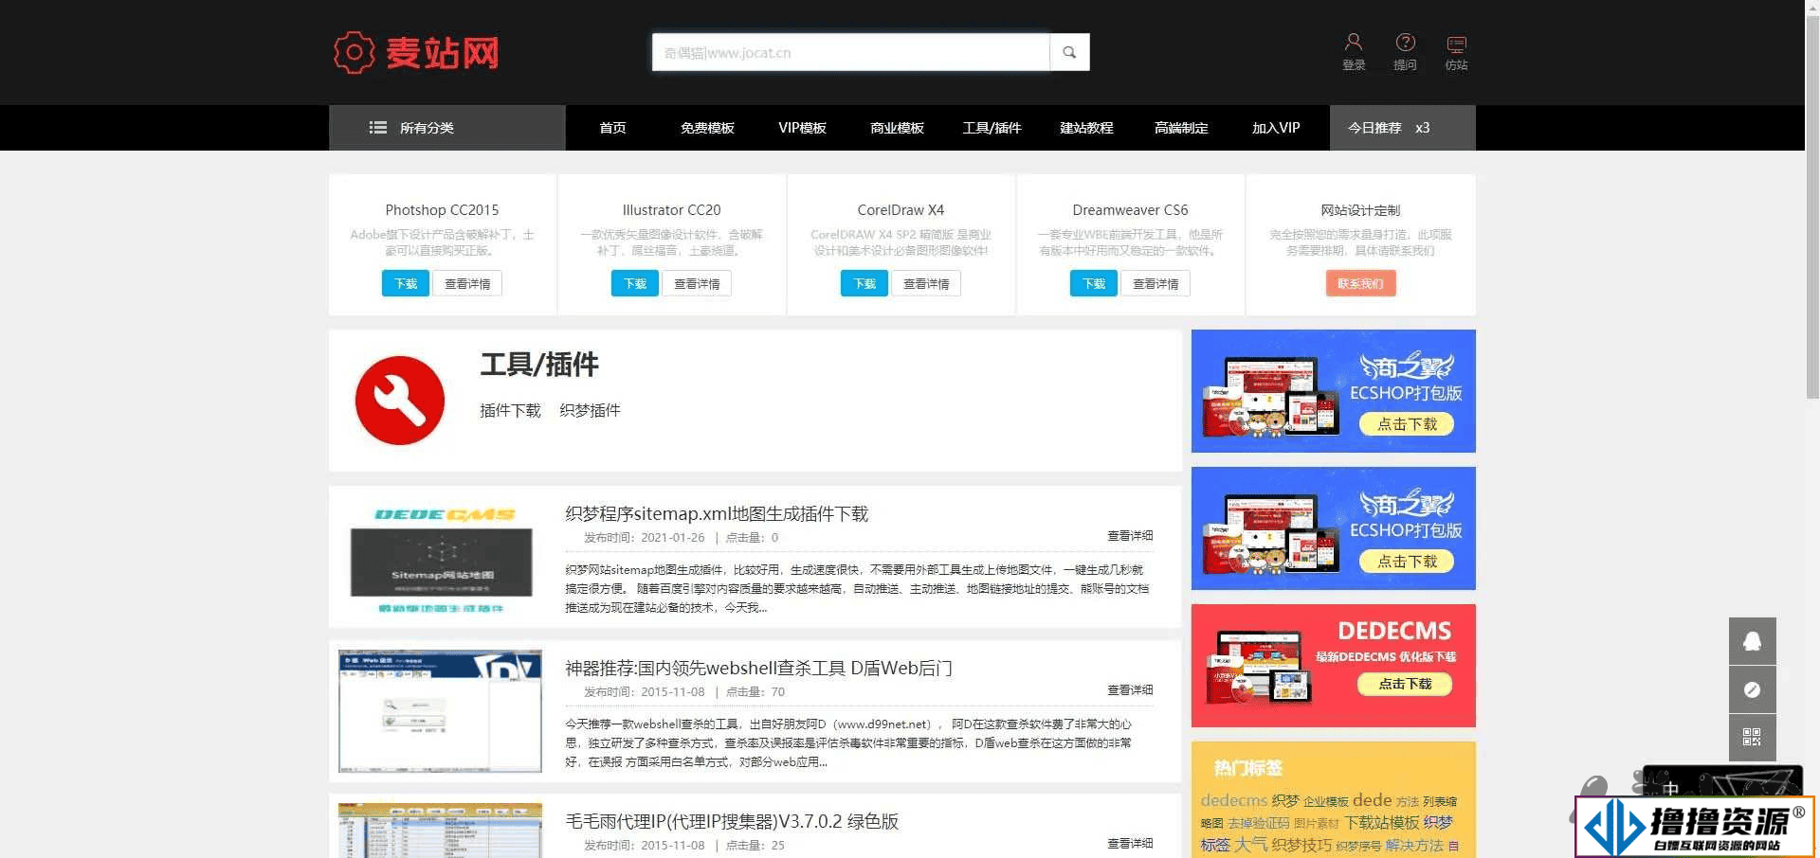The width and height of the screenshot is (1820, 858).
Task: Click the 解决方法 hot tag
Action: click(1414, 845)
